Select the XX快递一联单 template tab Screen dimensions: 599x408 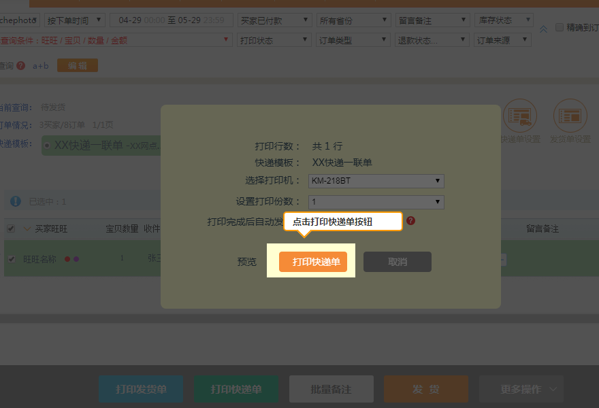click(x=88, y=145)
